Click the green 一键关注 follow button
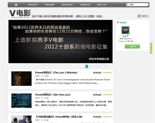 pyautogui.click(x=132, y=46)
